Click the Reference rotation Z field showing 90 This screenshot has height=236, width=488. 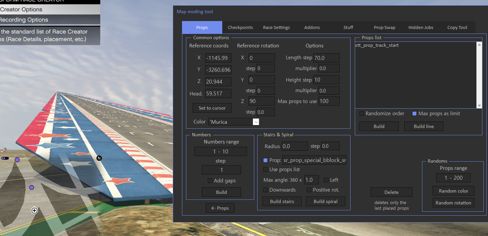tap(262, 101)
